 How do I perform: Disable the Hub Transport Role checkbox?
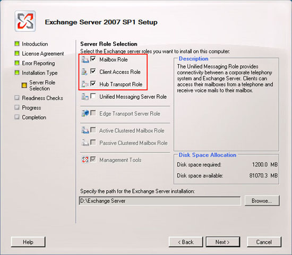pos(93,83)
